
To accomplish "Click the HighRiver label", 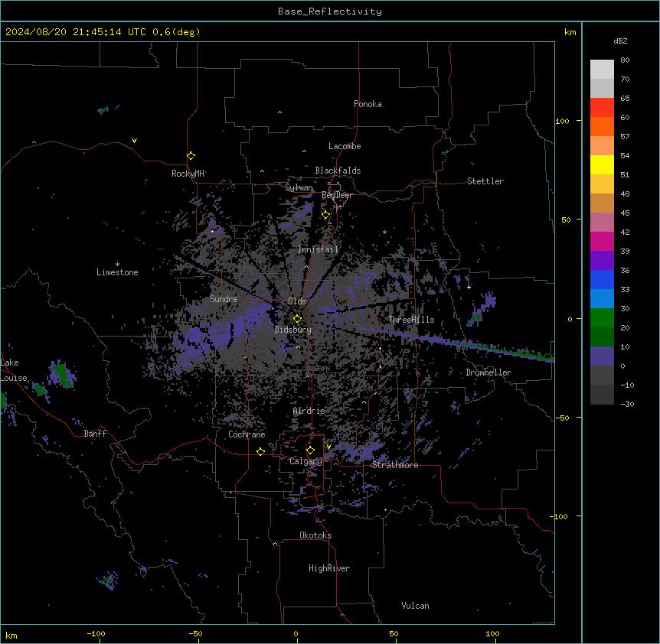I will (329, 568).
